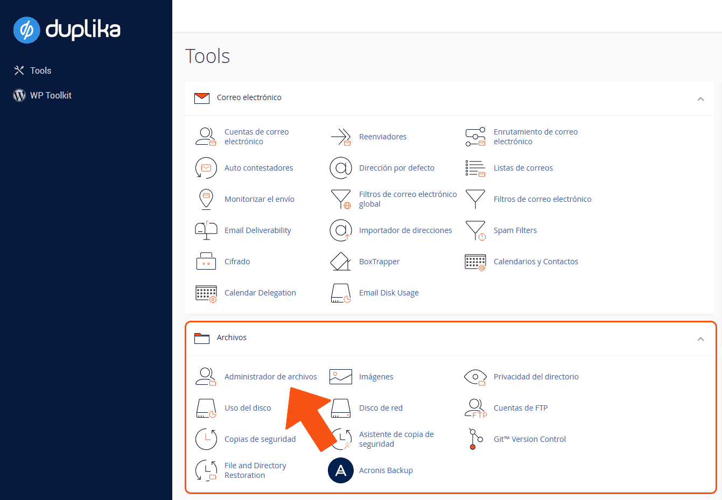Open the Administrador de archivos tool icon
The height and width of the screenshot is (500, 722).
click(206, 377)
